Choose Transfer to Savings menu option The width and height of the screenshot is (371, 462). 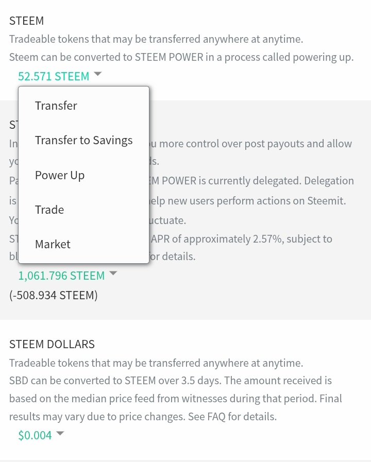tap(83, 140)
